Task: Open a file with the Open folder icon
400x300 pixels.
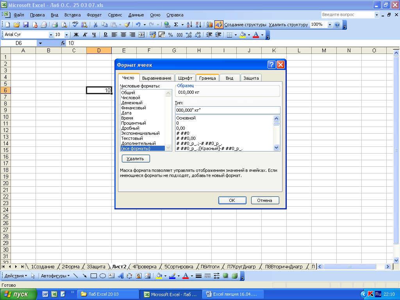Action: 16,25
